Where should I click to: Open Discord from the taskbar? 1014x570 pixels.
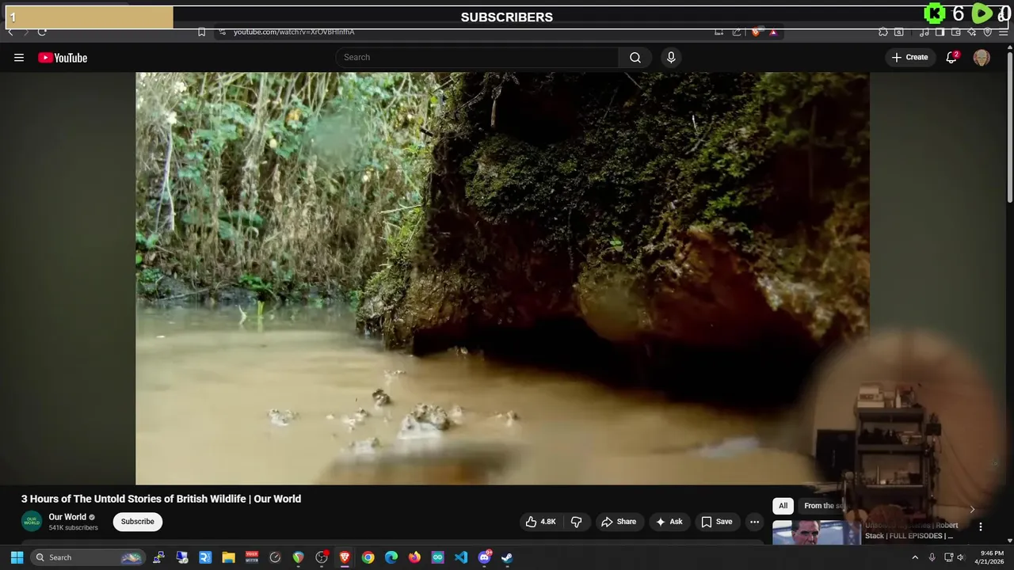pos(485,557)
